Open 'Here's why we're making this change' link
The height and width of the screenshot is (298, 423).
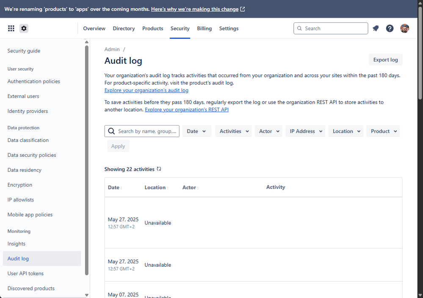pos(195,9)
